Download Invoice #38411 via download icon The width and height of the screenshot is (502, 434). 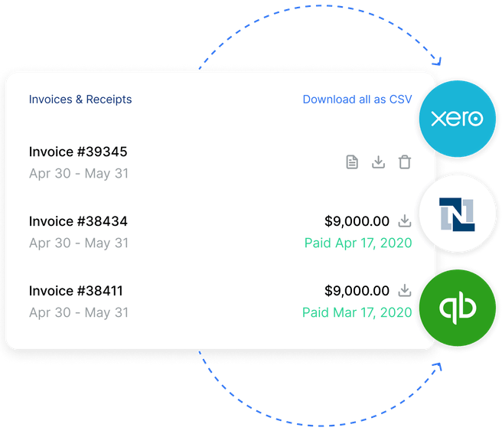tap(405, 291)
